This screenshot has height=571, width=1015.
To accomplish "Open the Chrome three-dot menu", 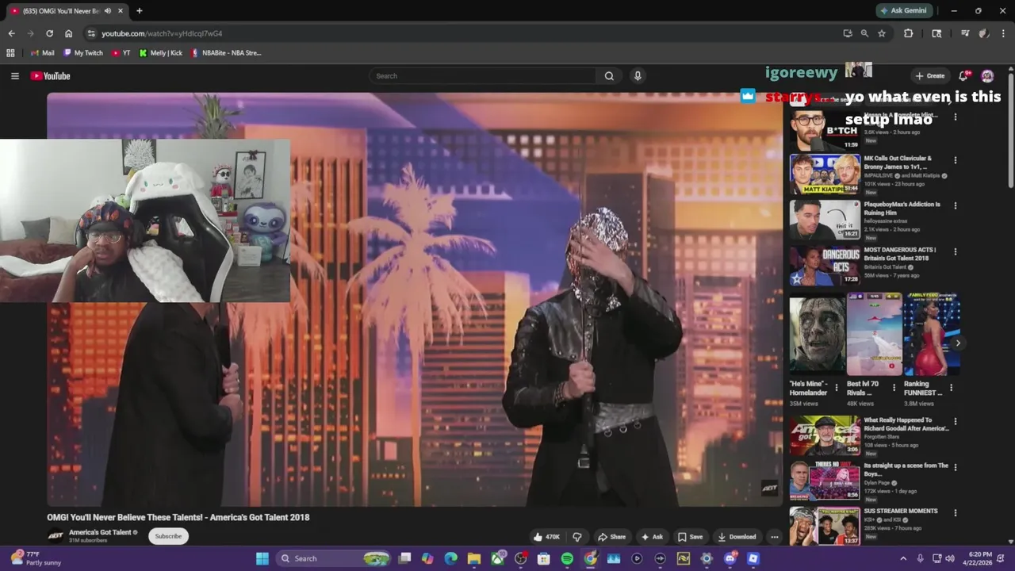I will 1004,33.
